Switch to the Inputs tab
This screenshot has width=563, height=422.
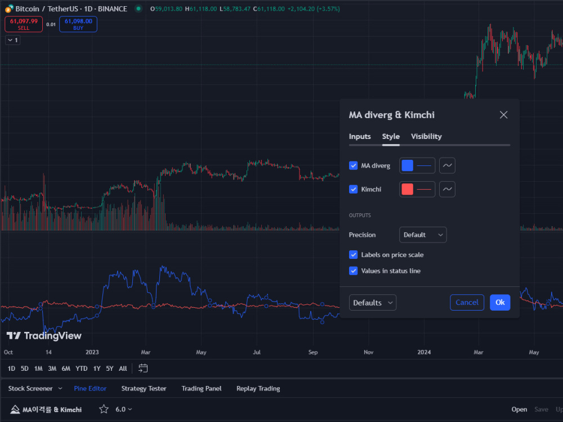(x=360, y=136)
